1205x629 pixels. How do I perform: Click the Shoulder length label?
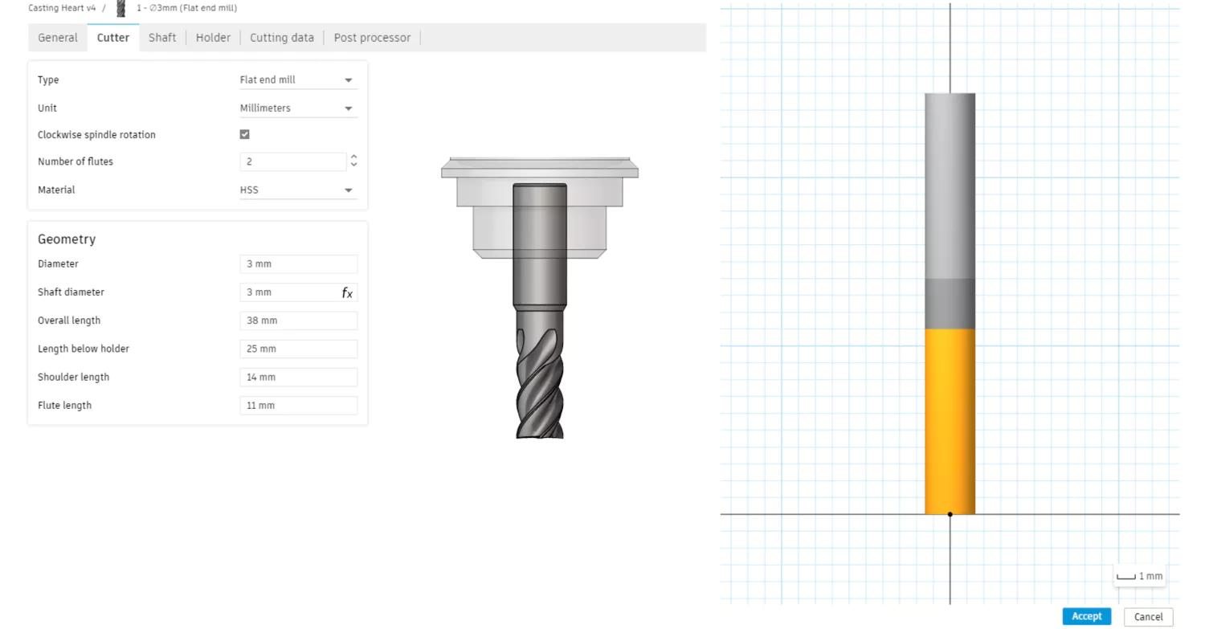tap(73, 378)
